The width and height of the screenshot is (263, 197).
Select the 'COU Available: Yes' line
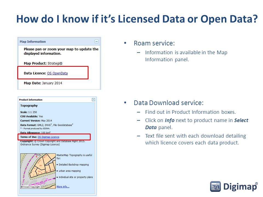click(x=32, y=116)
